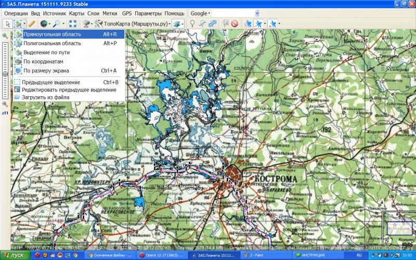Viewport: 416px width, 260px height.
Task: Choose 'Выделение по пути' menu entry
Action: (46, 53)
